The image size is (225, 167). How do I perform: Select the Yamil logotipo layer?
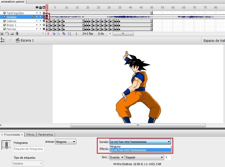coord(15,13)
